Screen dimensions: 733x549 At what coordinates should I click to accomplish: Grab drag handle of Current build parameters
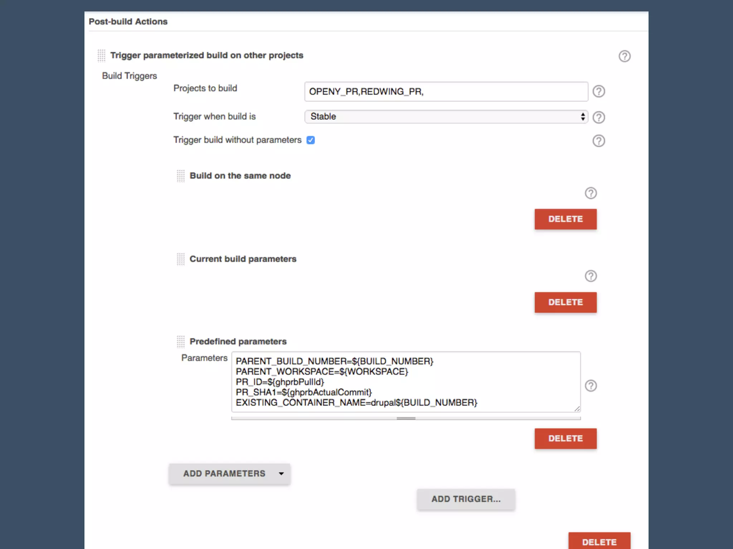[x=181, y=259]
